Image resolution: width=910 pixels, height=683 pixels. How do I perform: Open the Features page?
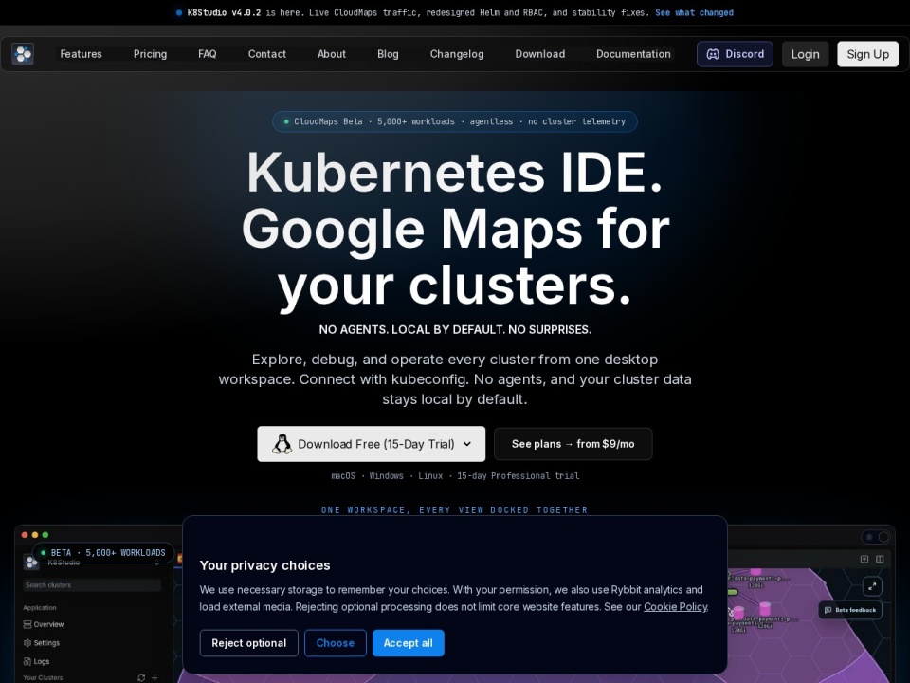[82, 54]
